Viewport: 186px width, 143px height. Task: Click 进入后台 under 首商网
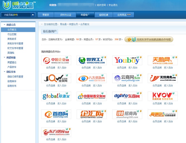62,121
